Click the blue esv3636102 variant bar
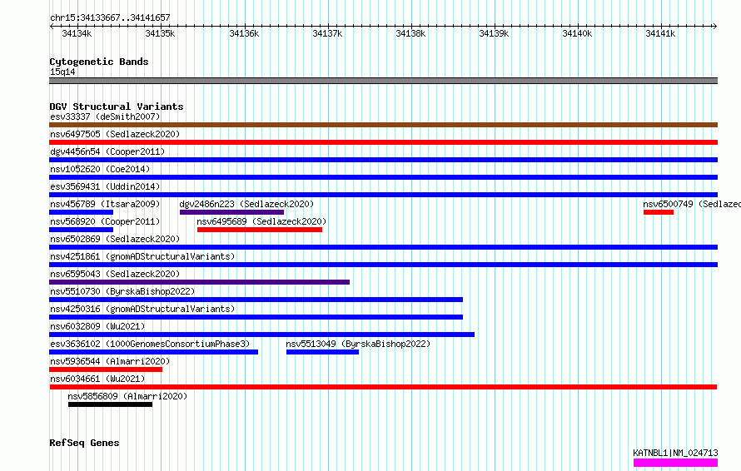The width and height of the screenshot is (741, 471). (x=153, y=352)
